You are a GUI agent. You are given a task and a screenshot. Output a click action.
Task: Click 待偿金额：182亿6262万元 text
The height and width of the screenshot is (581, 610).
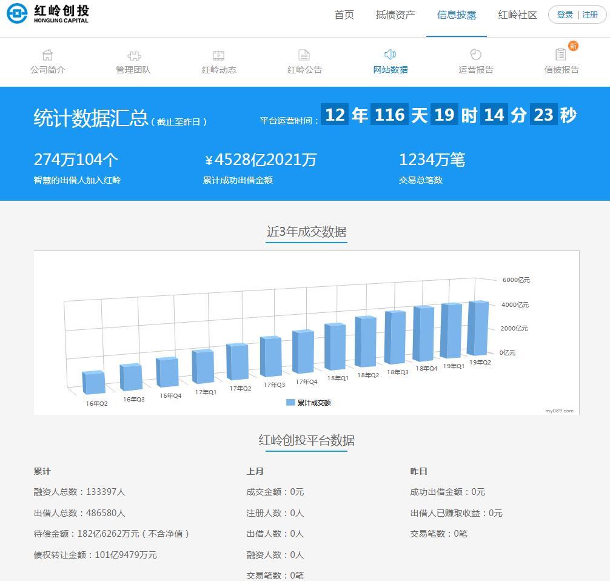coord(86,534)
